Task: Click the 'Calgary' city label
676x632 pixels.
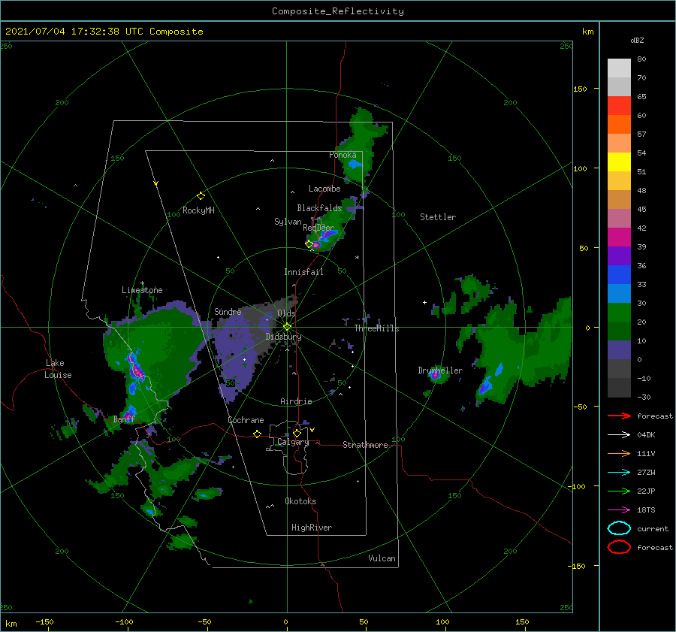Action: coord(293,442)
